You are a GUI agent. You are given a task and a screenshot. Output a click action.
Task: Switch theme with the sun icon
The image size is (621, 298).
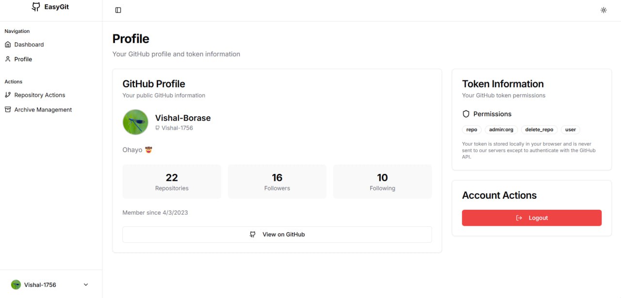pyautogui.click(x=604, y=10)
